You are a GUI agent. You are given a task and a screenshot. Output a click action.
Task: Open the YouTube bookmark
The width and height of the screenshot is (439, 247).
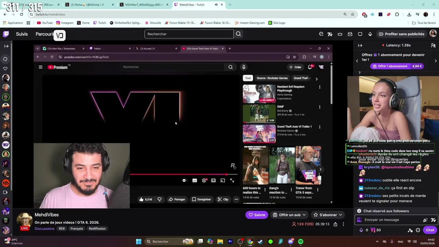tap(45, 23)
